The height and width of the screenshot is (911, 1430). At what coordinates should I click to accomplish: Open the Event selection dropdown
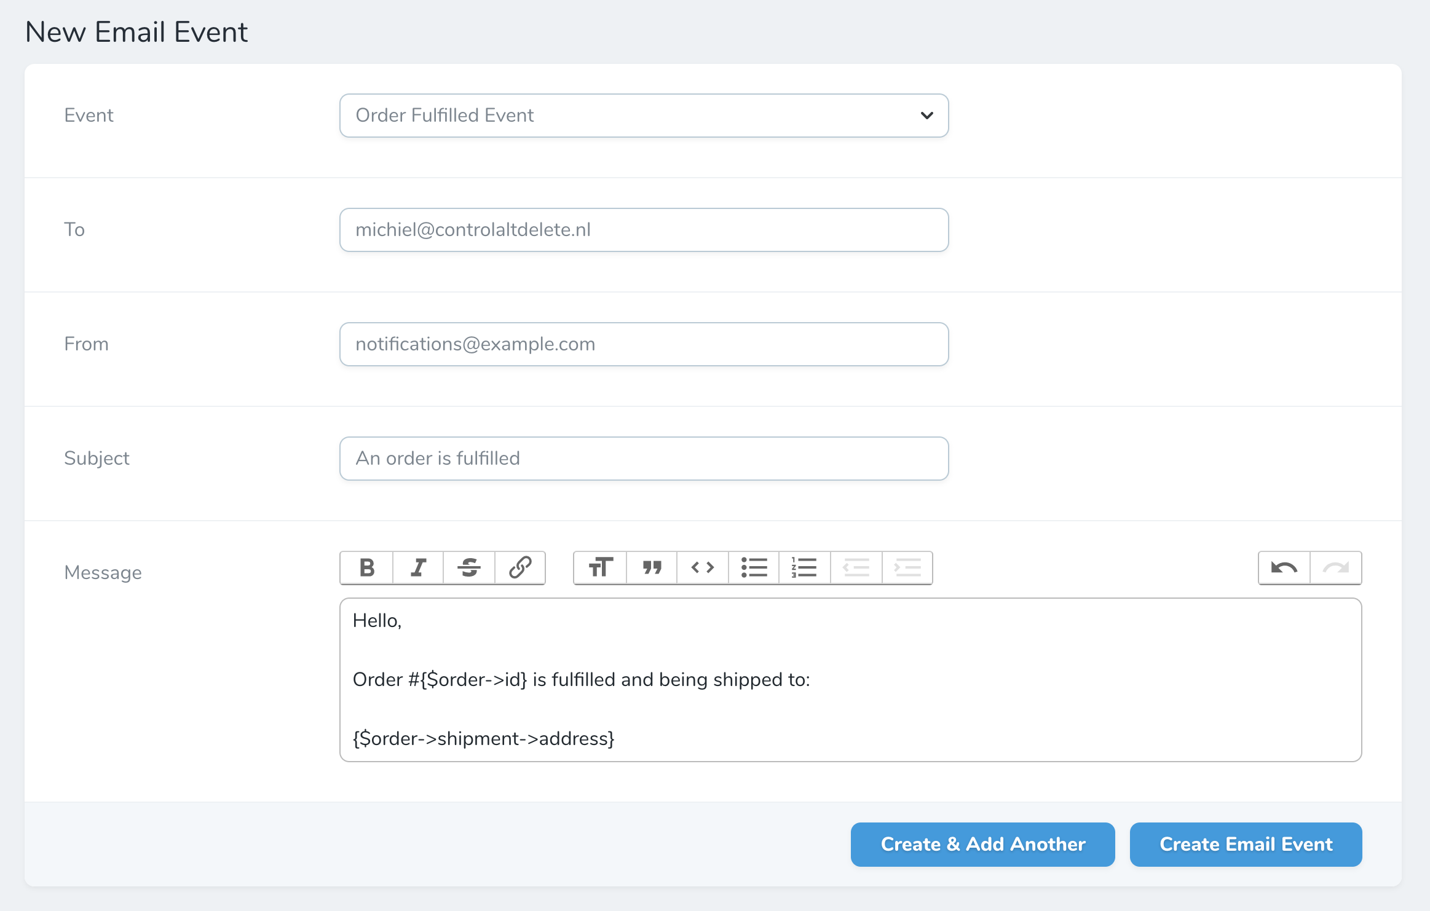(x=643, y=115)
